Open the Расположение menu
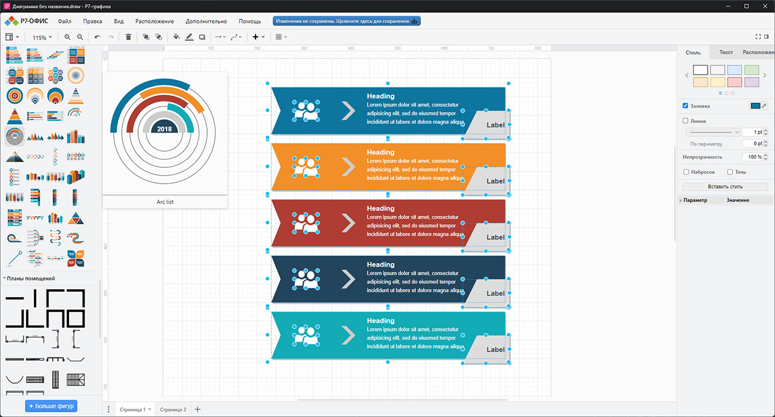775x417 pixels. pyautogui.click(x=155, y=21)
